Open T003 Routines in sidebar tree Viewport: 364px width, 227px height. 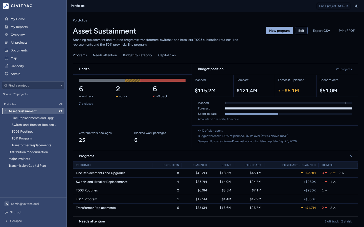[22, 131]
